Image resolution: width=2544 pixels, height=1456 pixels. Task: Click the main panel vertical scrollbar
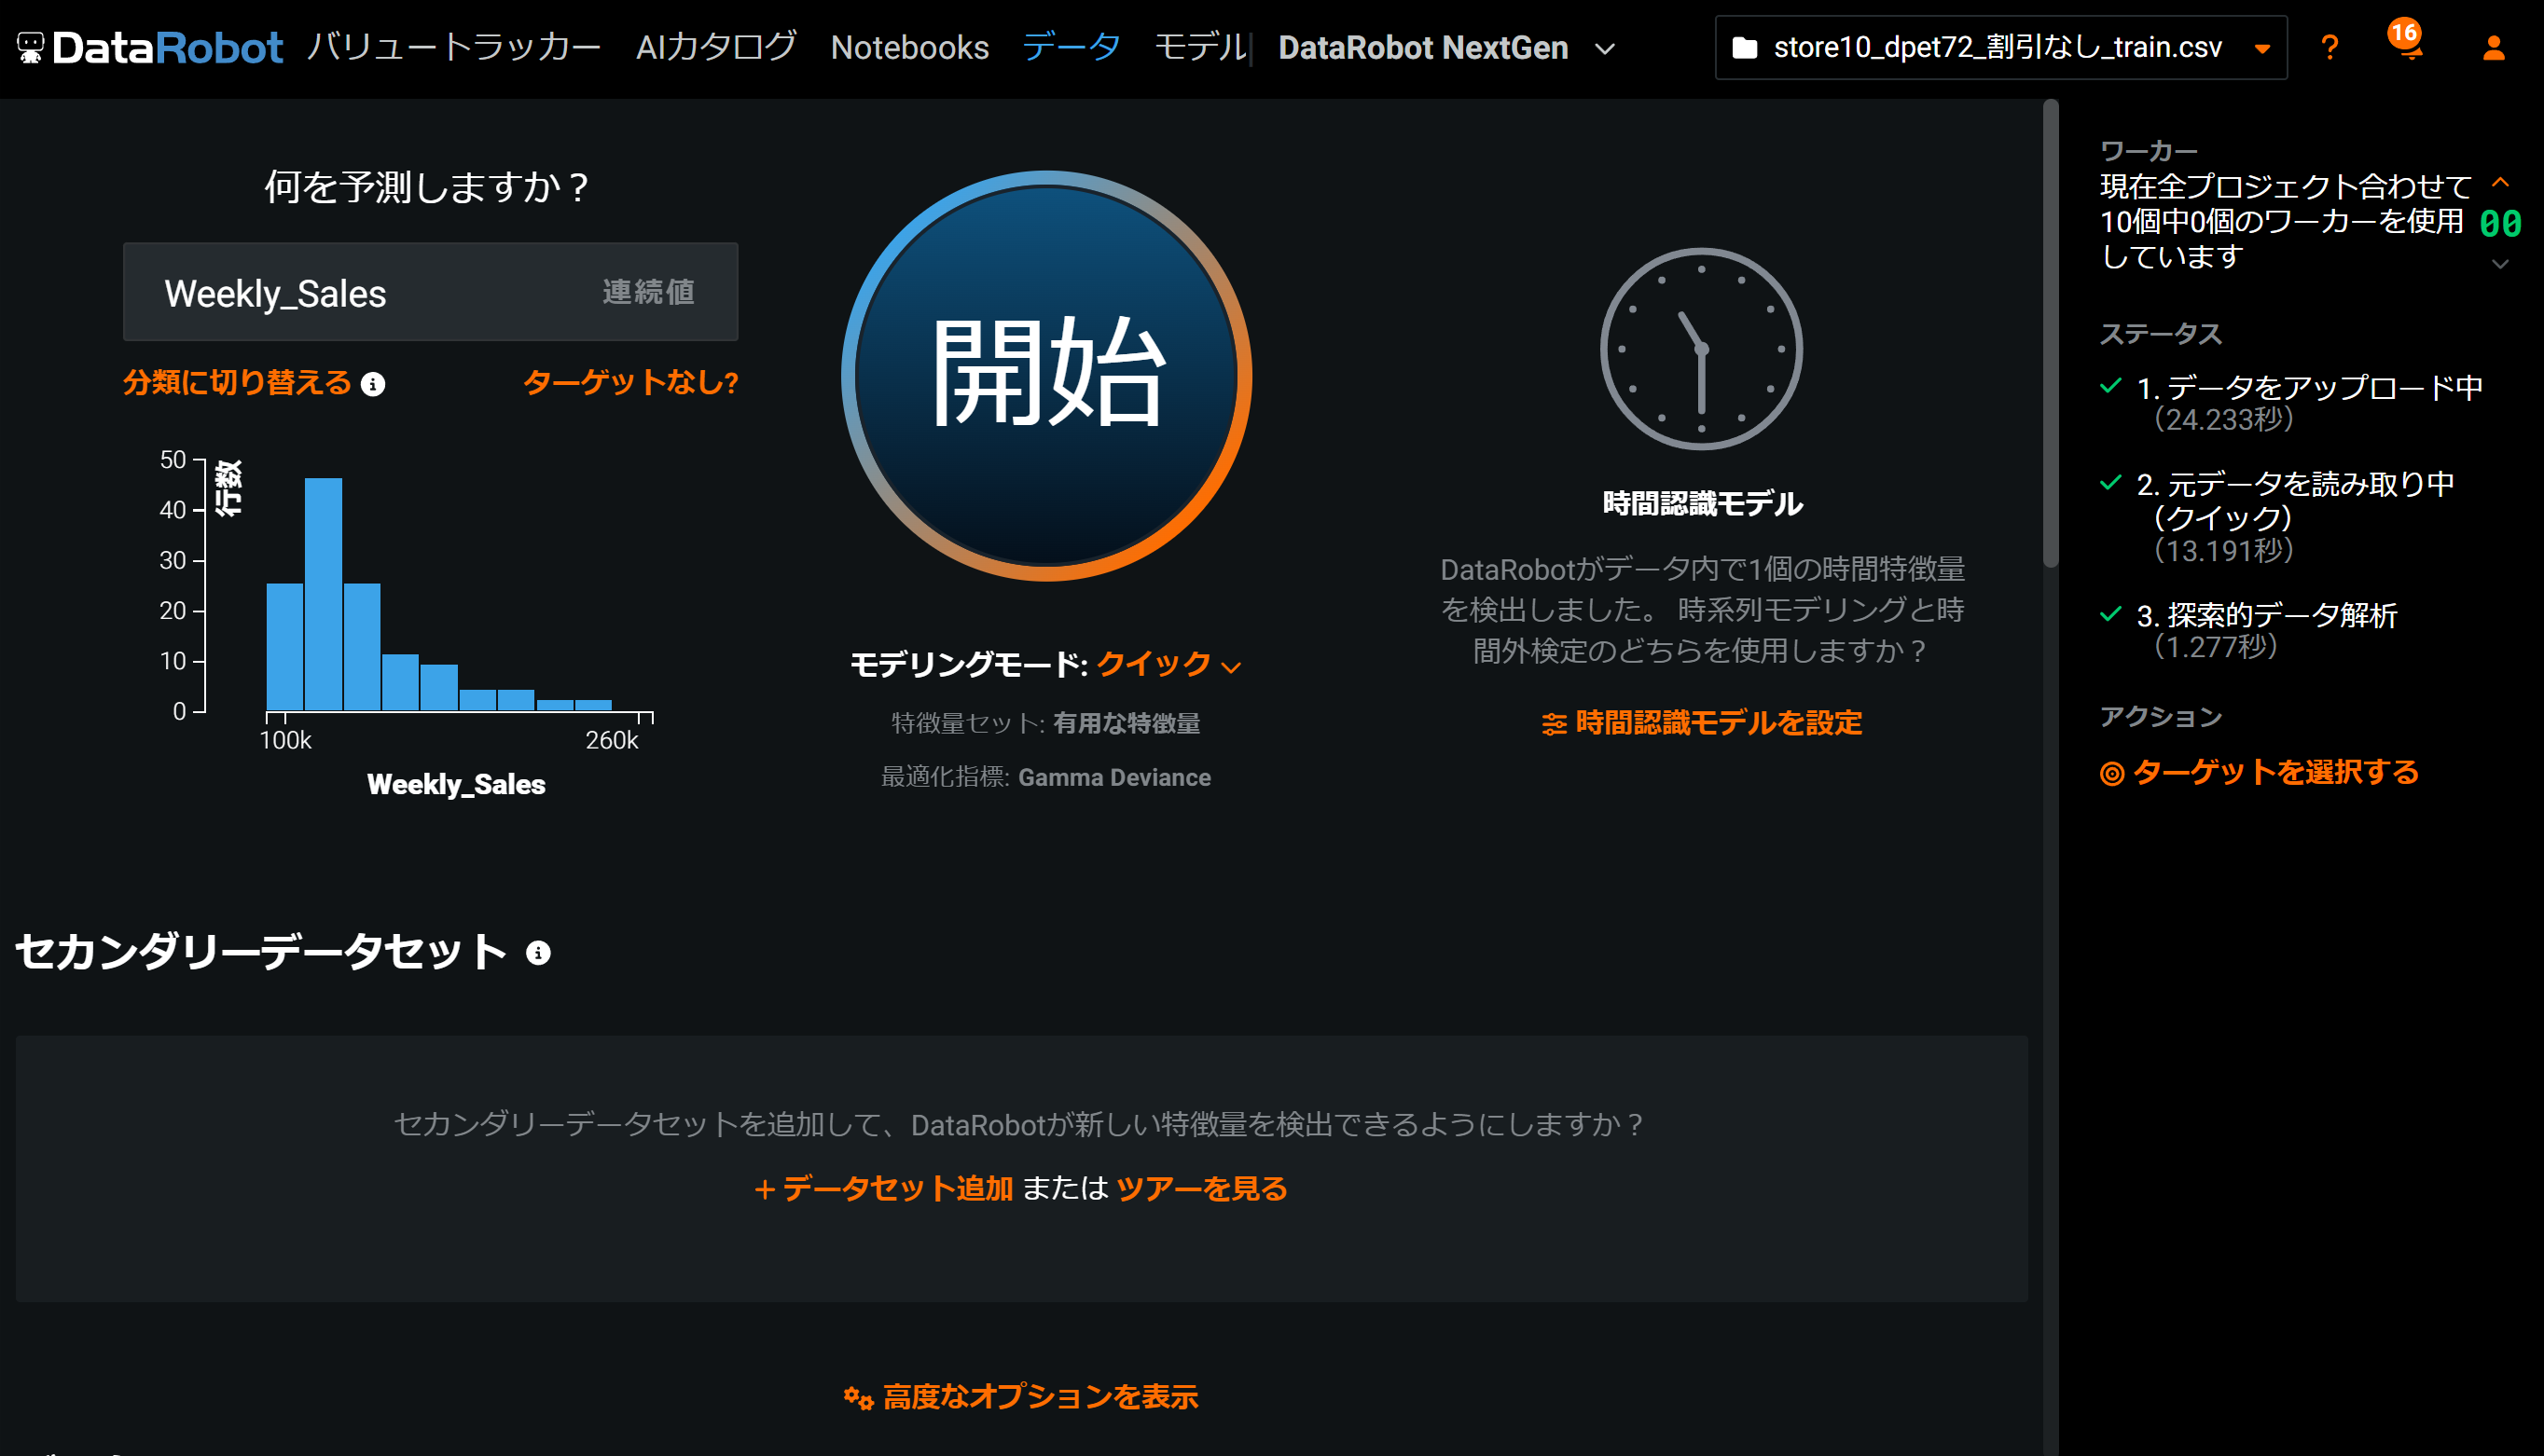(x=2050, y=335)
